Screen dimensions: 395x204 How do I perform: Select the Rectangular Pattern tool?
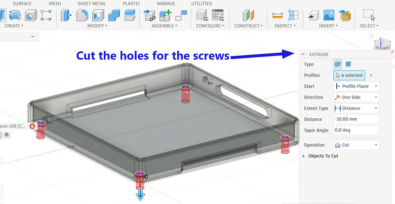(46, 15)
